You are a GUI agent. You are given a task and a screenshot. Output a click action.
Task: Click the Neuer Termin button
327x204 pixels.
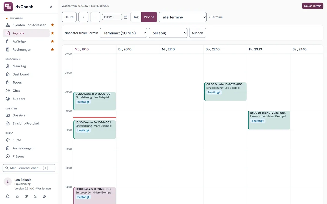313,6
